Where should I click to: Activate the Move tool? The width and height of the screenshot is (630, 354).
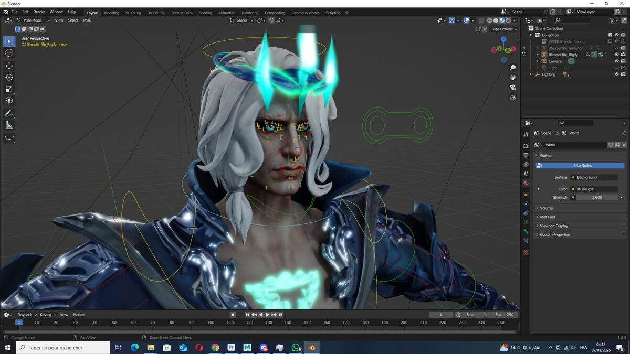(x=9, y=66)
